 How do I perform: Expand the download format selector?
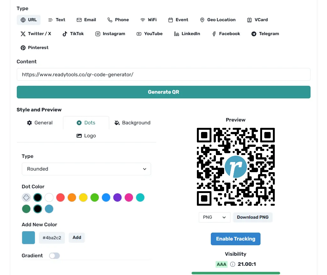pyautogui.click(x=214, y=217)
